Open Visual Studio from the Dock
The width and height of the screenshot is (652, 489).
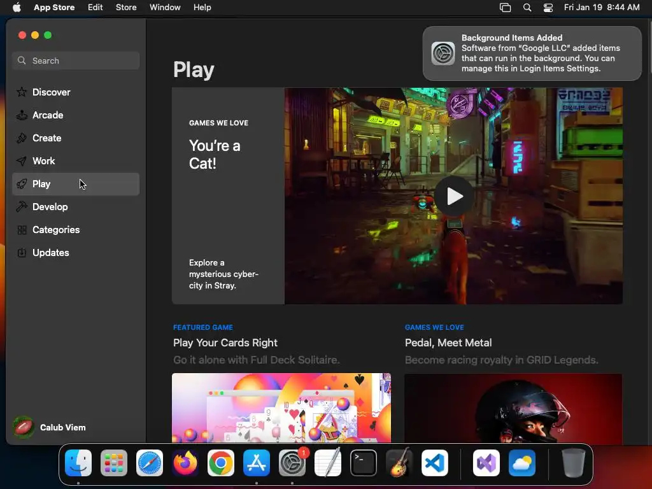tap(486, 463)
